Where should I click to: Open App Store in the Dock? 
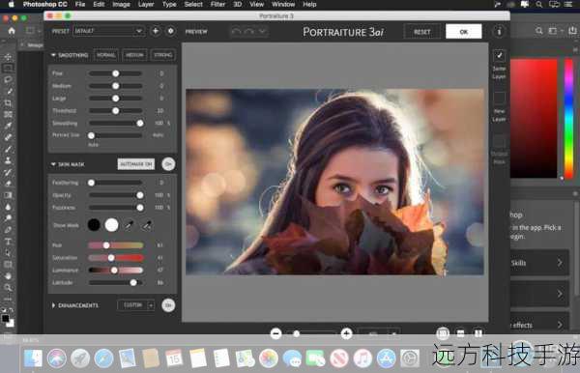(386, 359)
